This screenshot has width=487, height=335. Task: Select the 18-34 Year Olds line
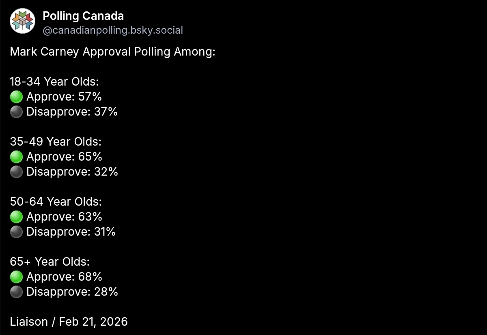pyautogui.click(x=54, y=82)
